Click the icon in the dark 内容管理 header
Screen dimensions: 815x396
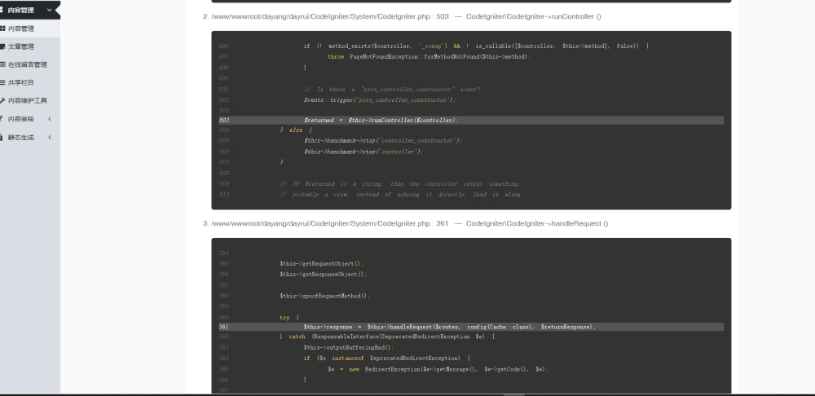[3, 10]
